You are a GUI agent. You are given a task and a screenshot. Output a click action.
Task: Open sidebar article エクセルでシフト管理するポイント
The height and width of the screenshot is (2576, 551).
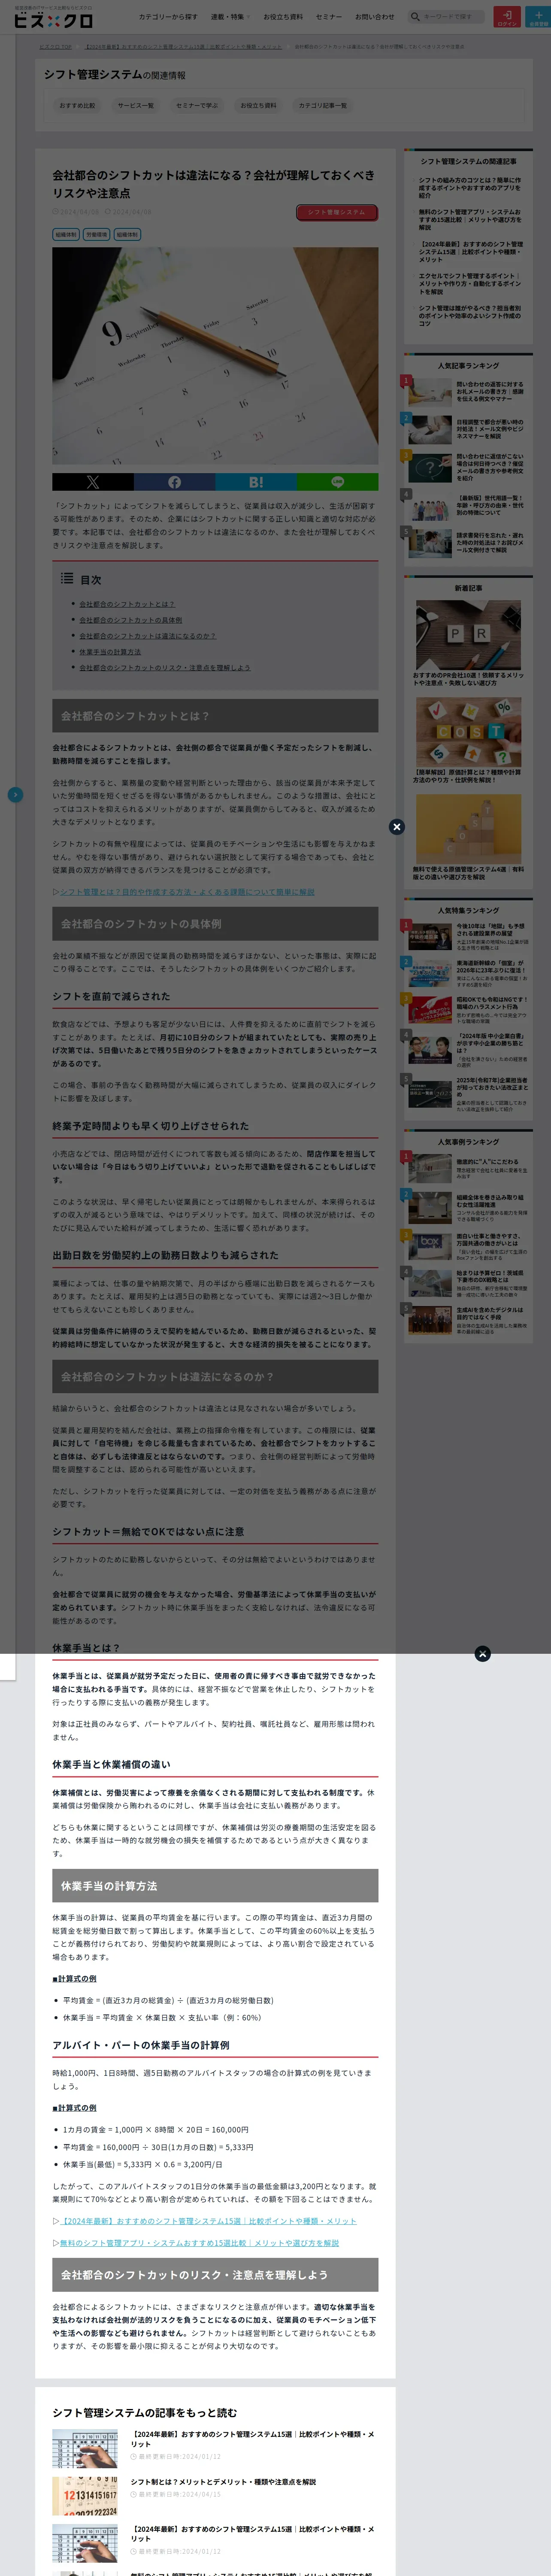(x=470, y=284)
